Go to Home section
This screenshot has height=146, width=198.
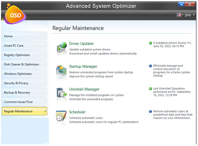[x=25, y=36]
